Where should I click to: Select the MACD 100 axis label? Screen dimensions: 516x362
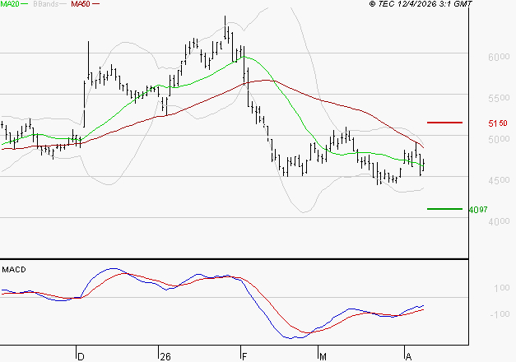502,288
